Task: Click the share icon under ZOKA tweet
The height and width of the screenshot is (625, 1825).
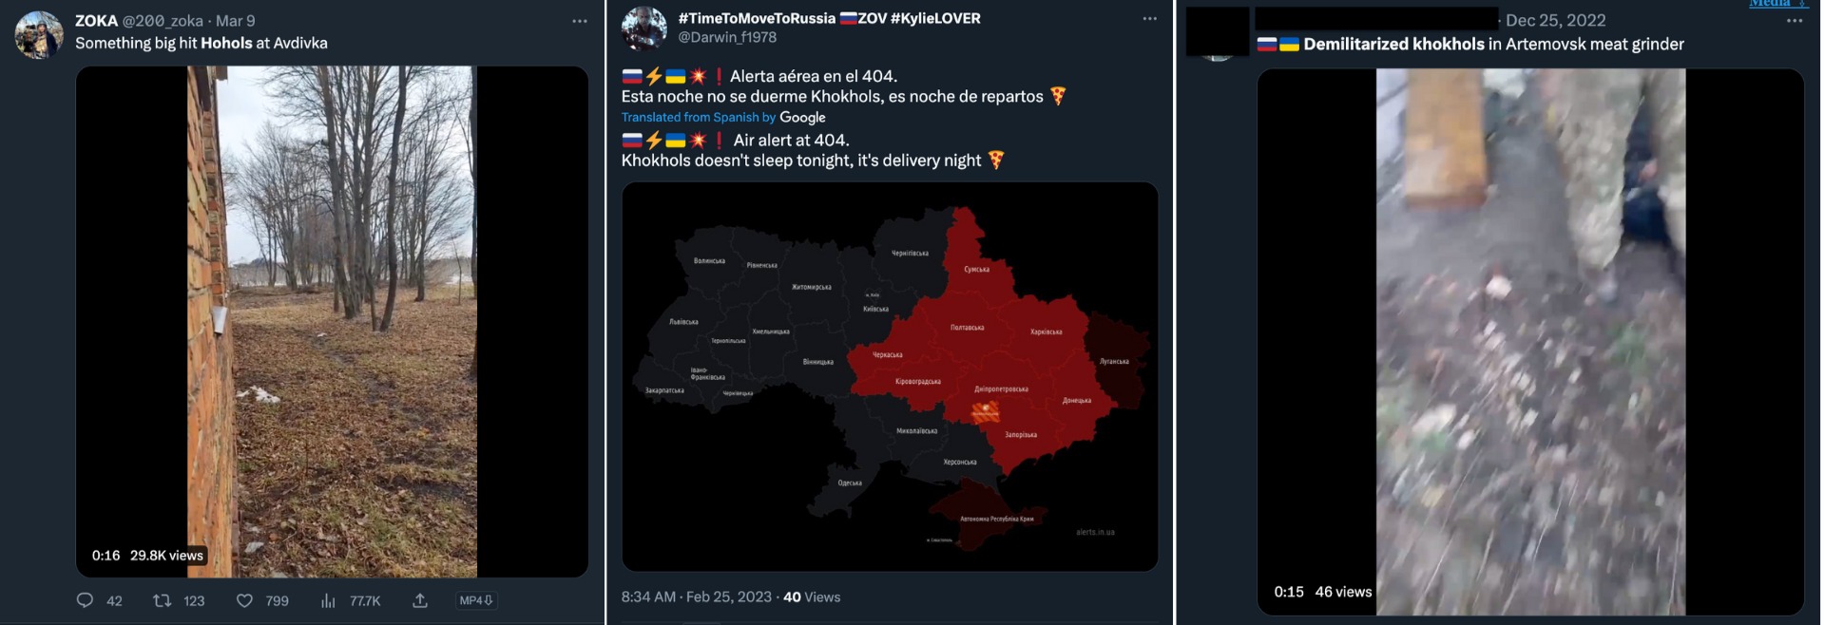Action: tap(420, 600)
